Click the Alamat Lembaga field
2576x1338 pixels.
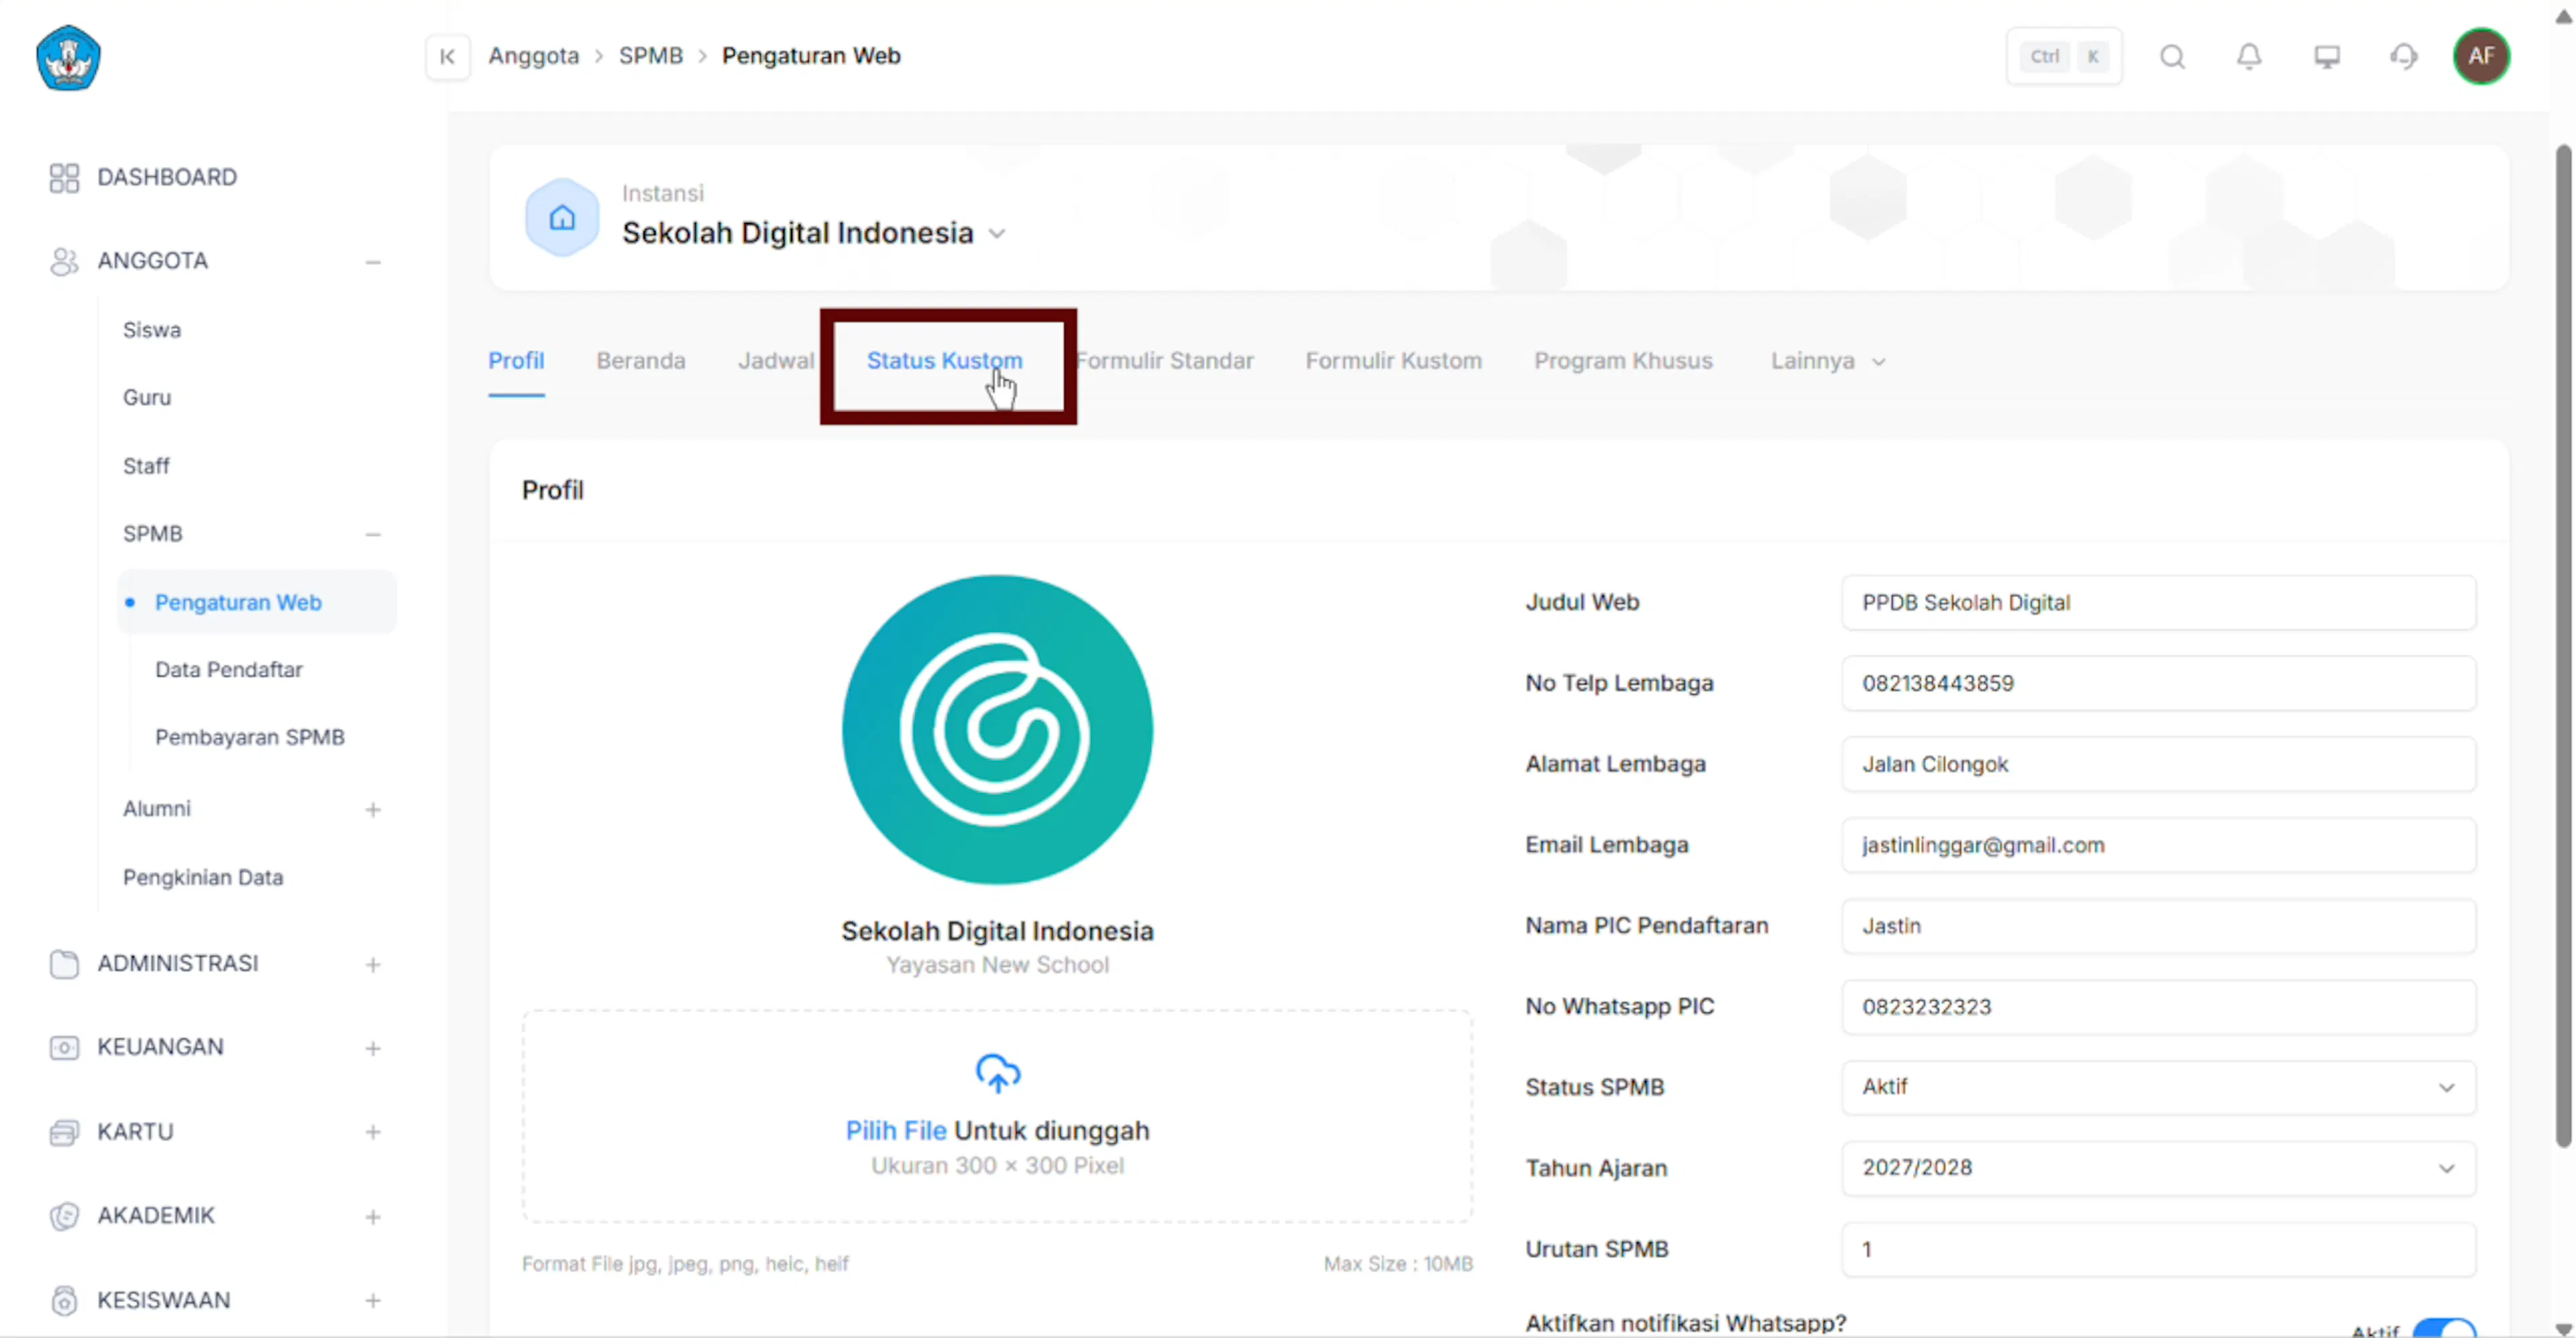pos(2158,765)
